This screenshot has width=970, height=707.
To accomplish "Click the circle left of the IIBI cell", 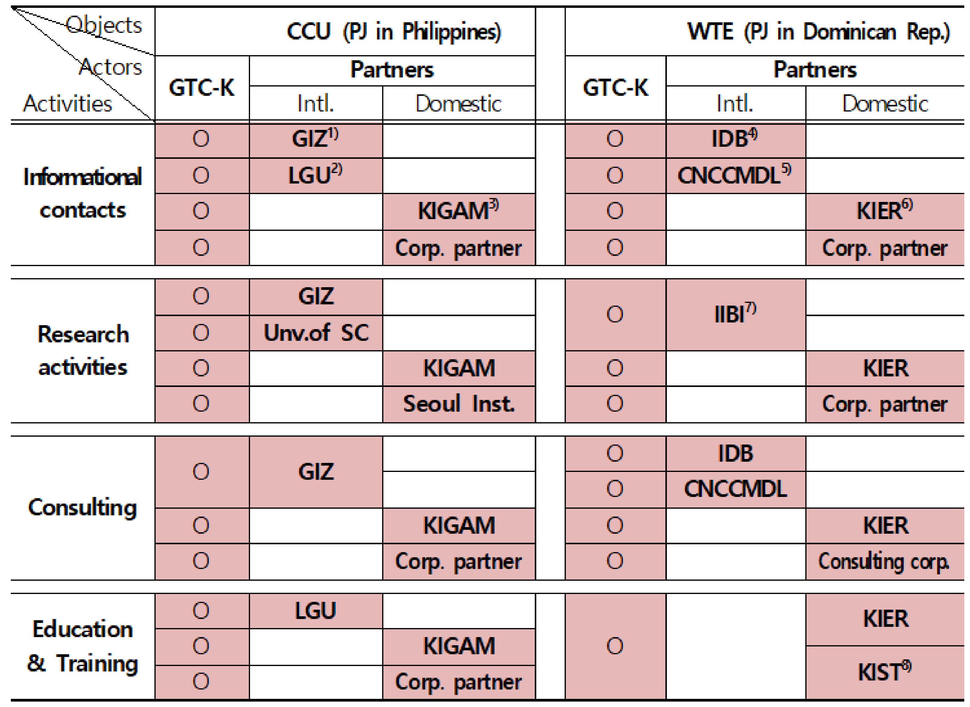I will [x=615, y=315].
